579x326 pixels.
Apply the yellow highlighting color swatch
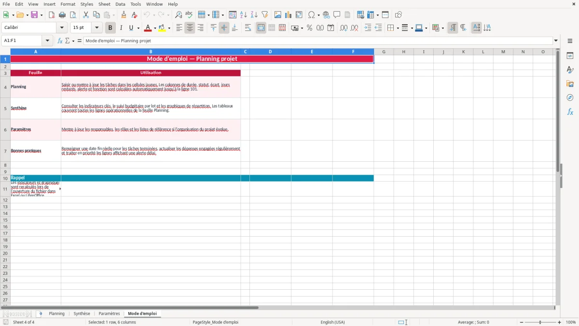click(x=162, y=28)
